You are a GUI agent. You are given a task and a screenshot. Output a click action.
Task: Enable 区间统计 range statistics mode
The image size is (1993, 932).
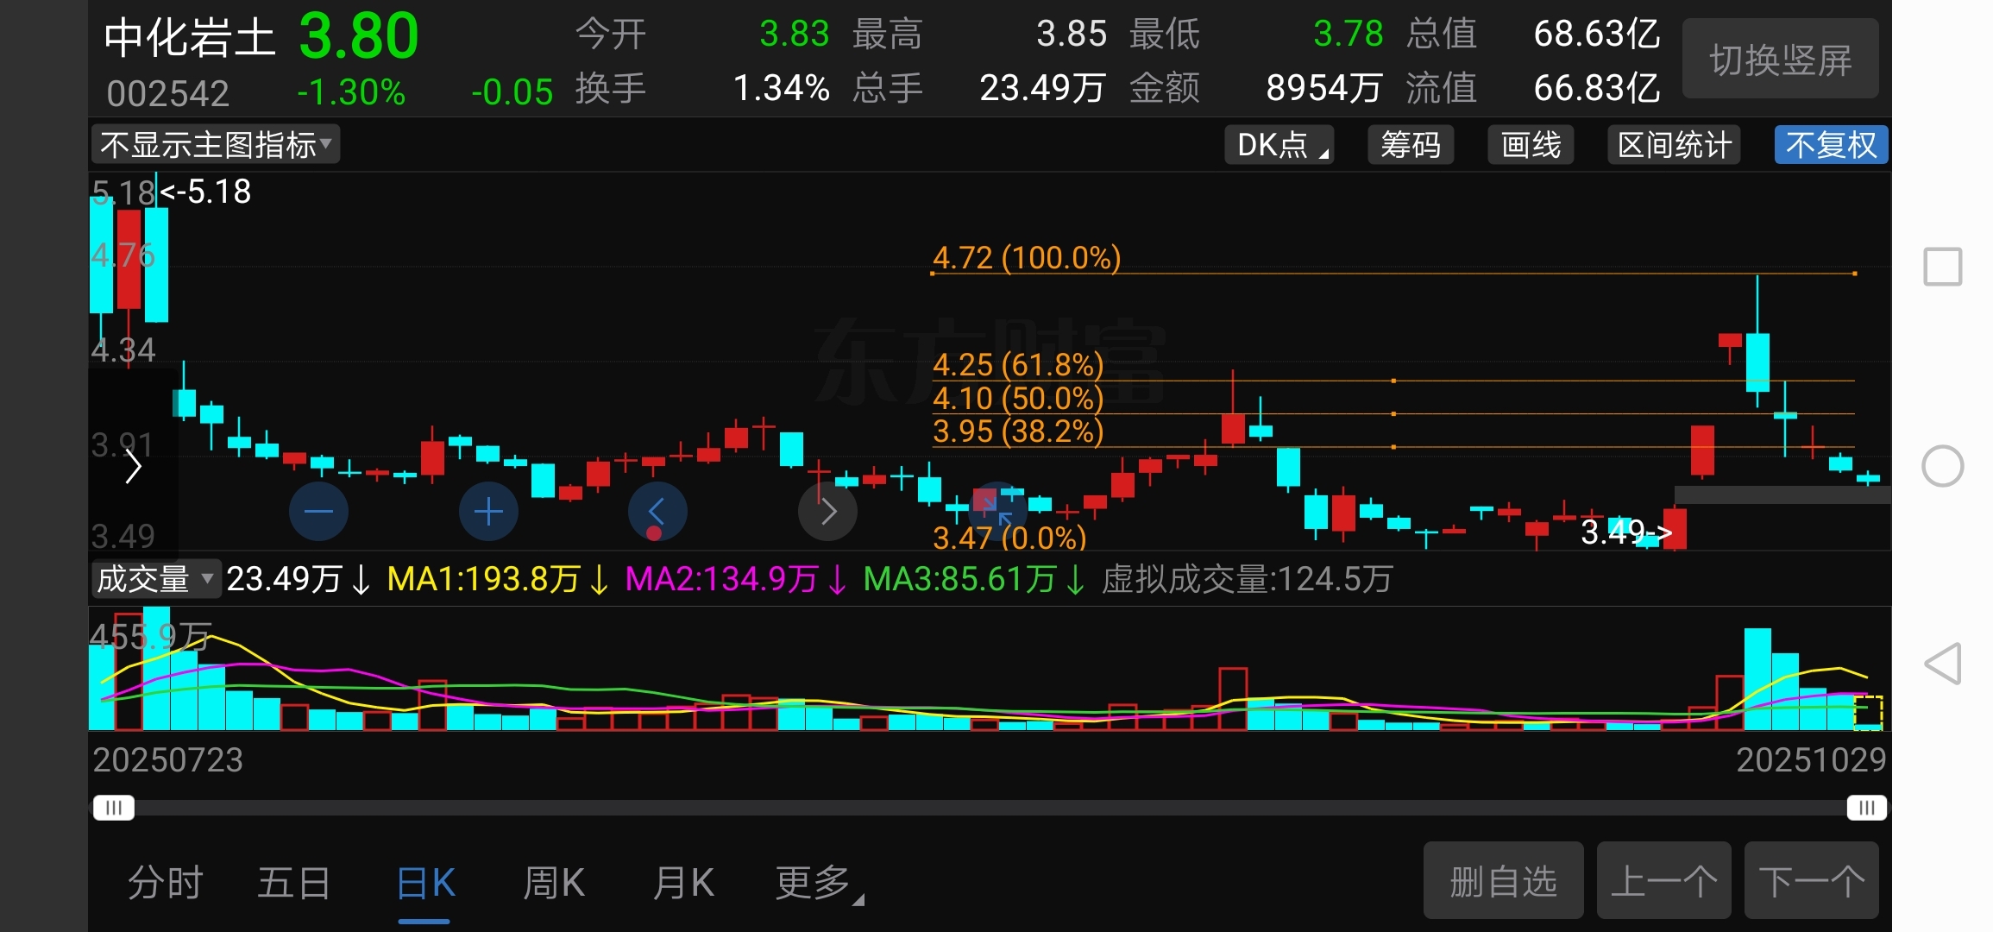1674,145
